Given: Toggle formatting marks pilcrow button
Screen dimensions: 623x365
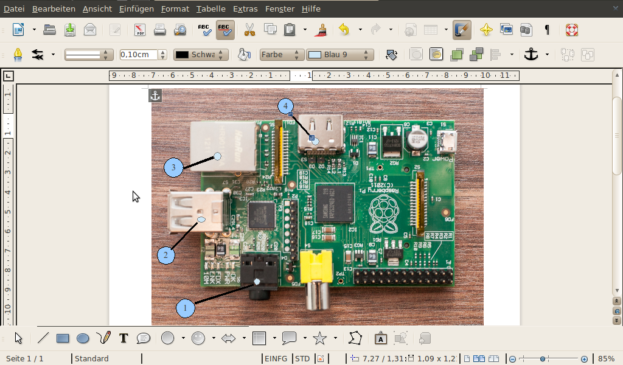Looking at the screenshot, I should point(547,30).
